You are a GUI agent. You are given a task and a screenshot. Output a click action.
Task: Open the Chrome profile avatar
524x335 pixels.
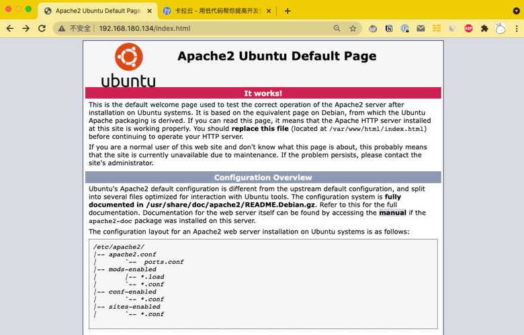click(x=500, y=29)
